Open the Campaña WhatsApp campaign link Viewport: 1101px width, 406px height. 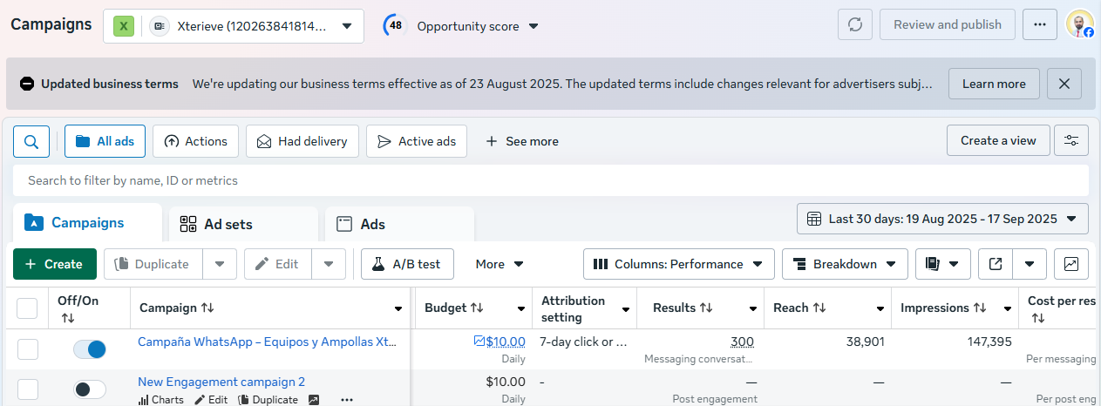(268, 342)
